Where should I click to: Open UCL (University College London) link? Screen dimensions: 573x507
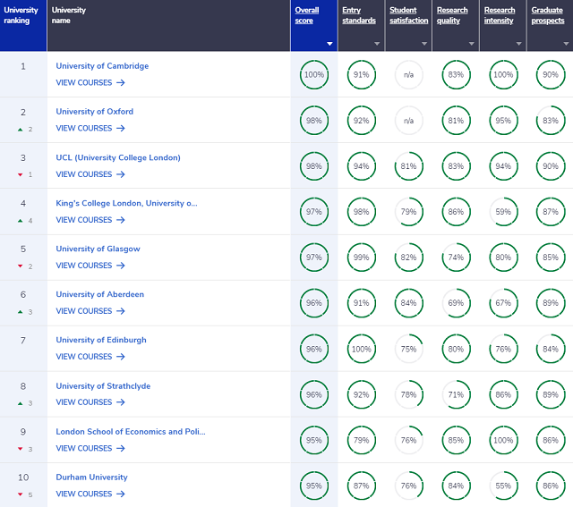tap(118, 157)
